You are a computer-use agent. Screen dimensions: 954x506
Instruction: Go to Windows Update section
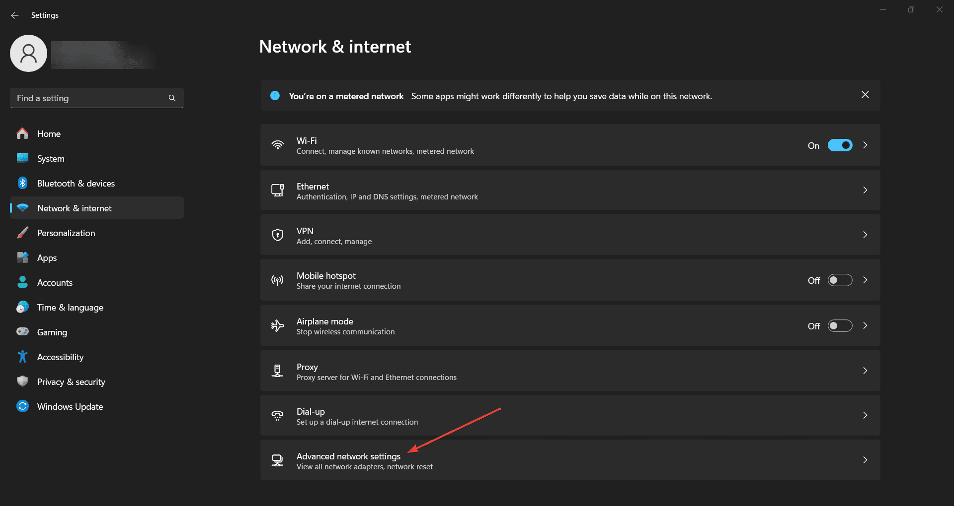tap(70, 407)
